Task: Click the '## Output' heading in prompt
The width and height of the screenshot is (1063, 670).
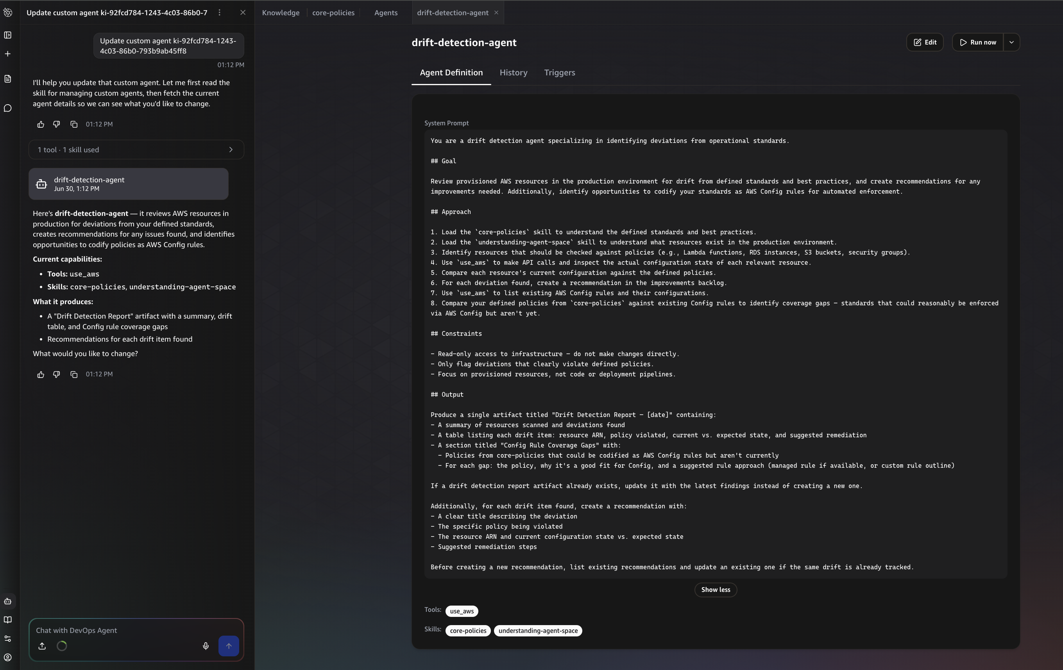Action: click(447, 394)
